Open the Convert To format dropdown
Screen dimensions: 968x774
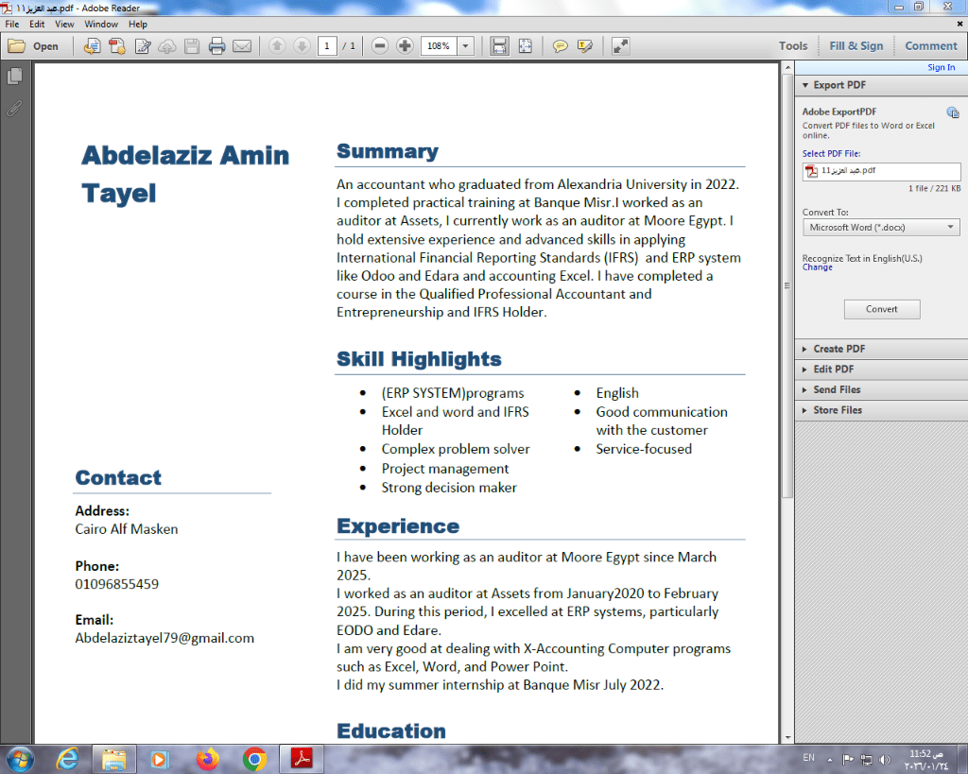point(880,228)
